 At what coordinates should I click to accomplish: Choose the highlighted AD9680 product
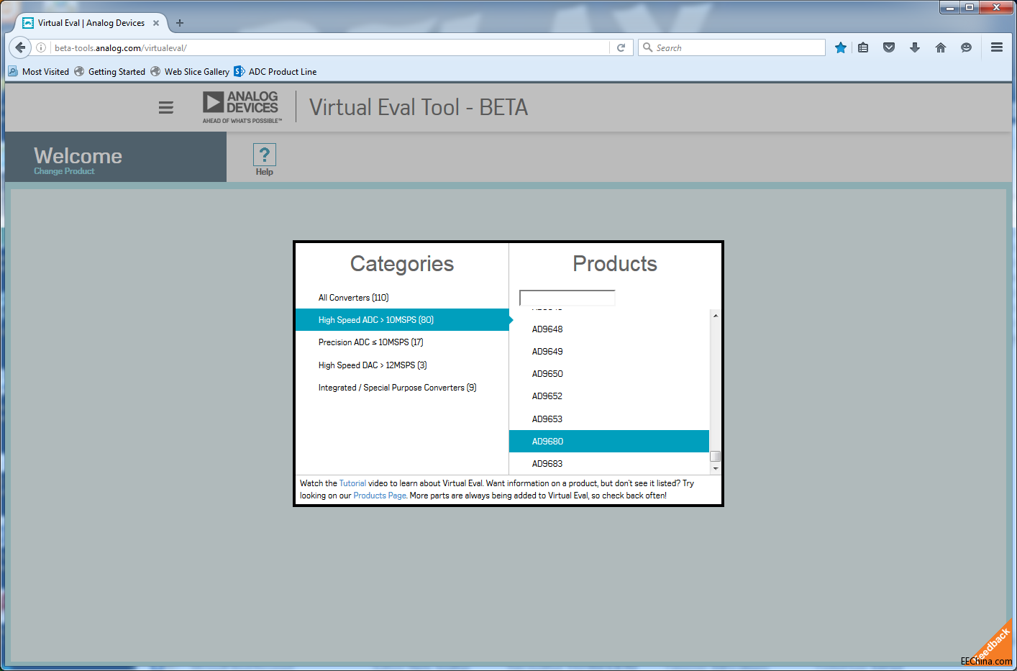609,442
